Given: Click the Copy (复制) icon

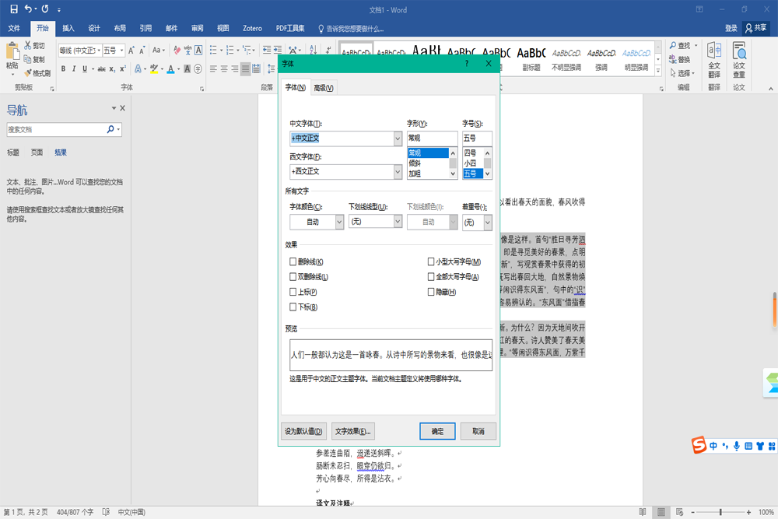Looking at the screenshot, I should pyautogui.click(x=30, y=58).
